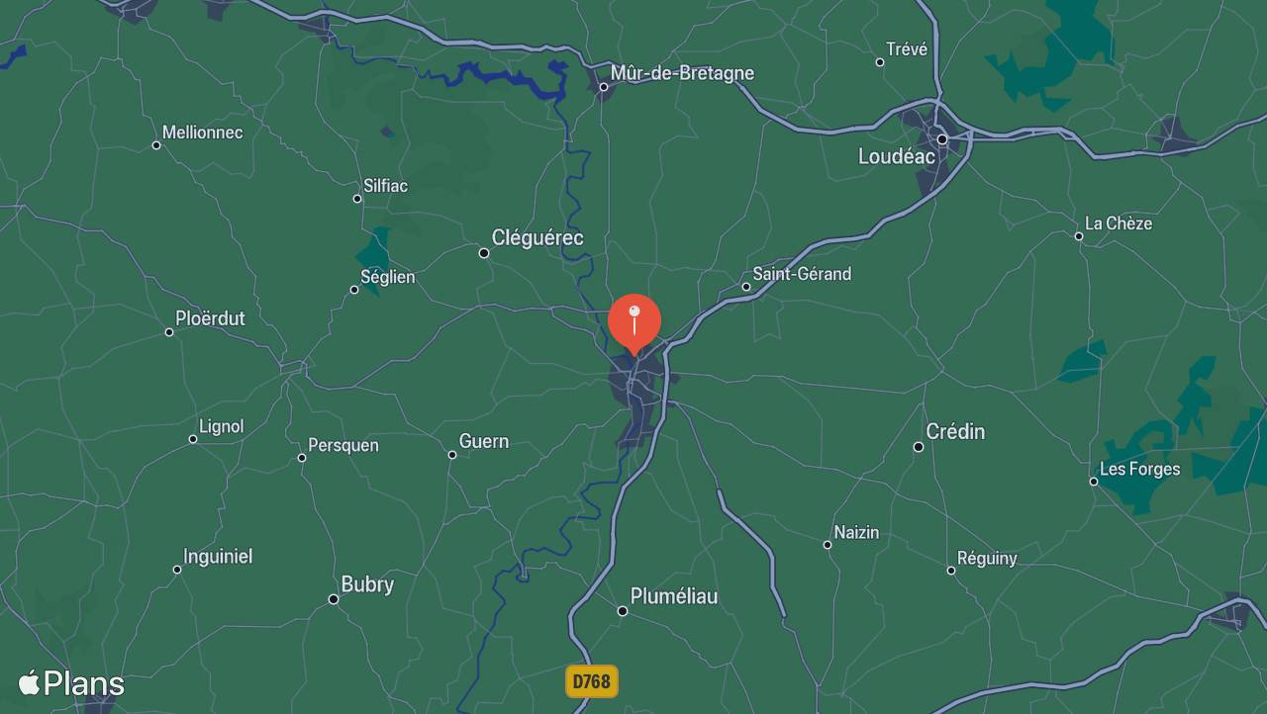Viewport: 1267px width, 714px height.
Task: Click the Pluméliau town marker dot
Action: pyautogui.click(x=623, y=611)
